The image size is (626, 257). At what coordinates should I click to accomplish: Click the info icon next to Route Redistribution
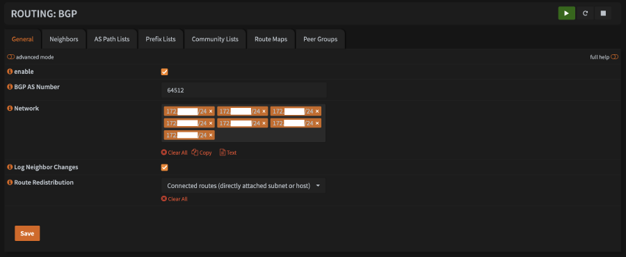pos(10,182)
